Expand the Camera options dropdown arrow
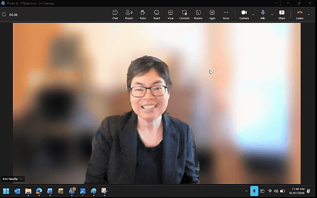Screen dimensions: 317x198 click(253, 14)
